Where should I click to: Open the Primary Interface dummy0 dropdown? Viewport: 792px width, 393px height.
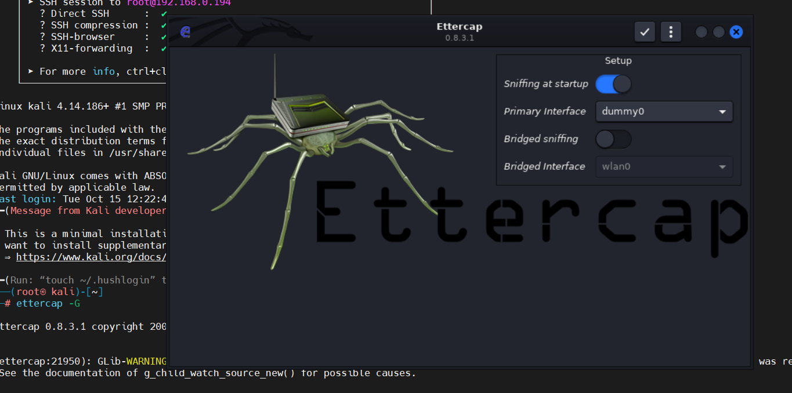point(664,112)
